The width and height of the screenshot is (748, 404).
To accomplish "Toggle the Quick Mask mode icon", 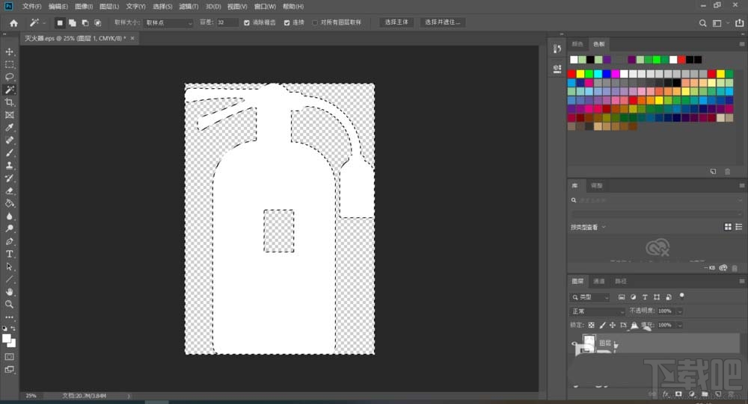I will [x=9, y=356].
